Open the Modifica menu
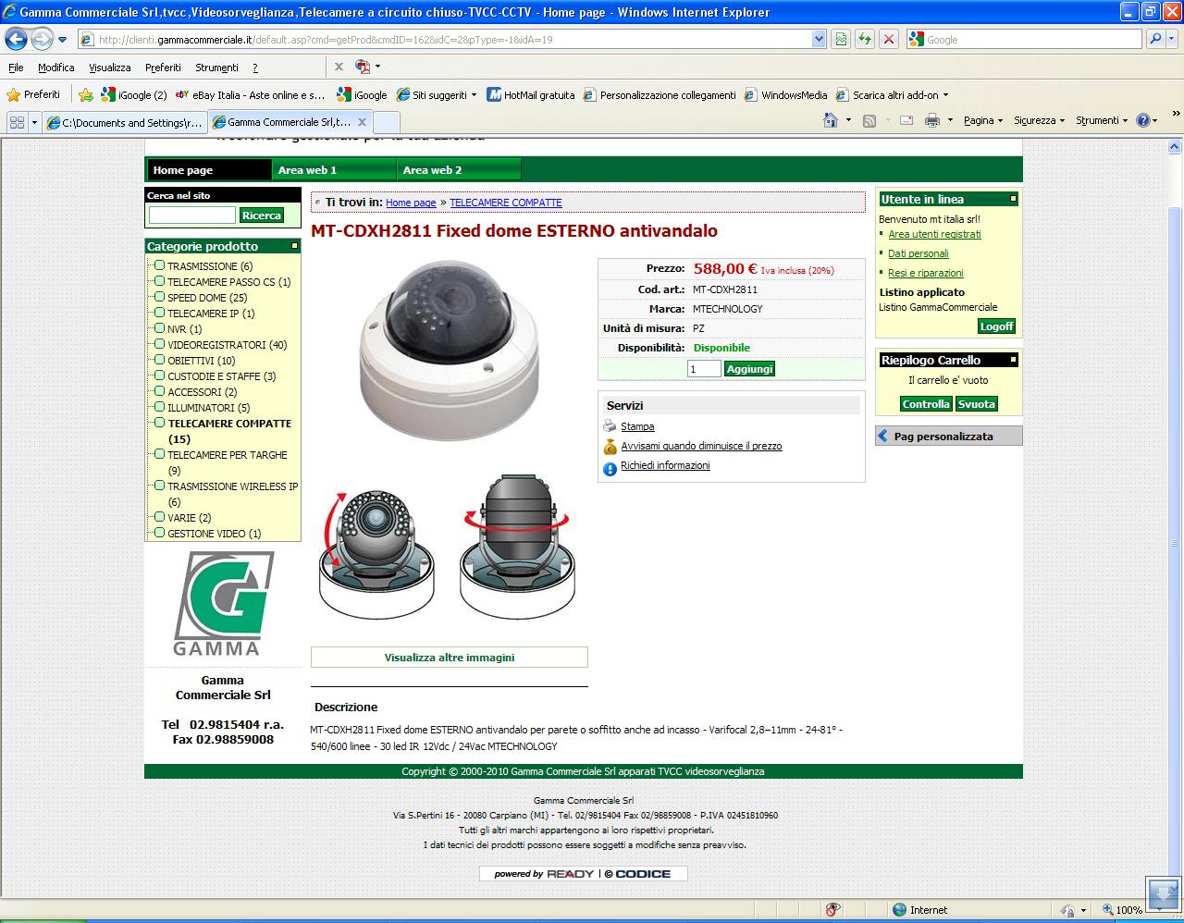The image size is (1184, 923). (x=55, y=68)
